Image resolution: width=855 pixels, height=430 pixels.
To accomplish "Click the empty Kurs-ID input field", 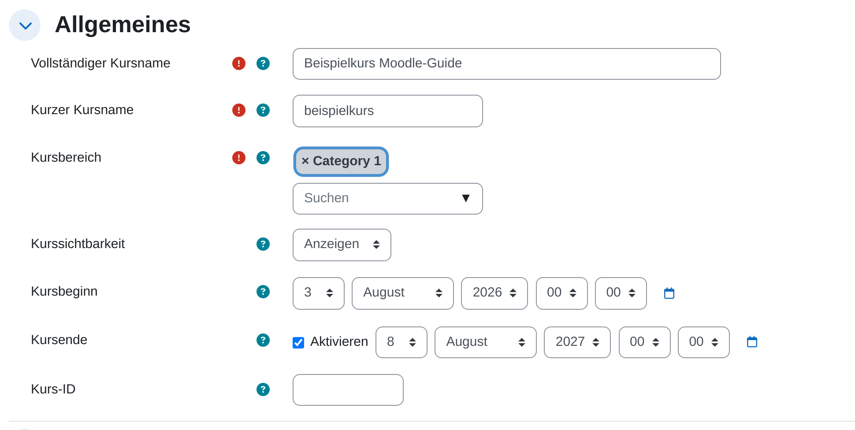I will pyautogui.click(x=348, y=390).
